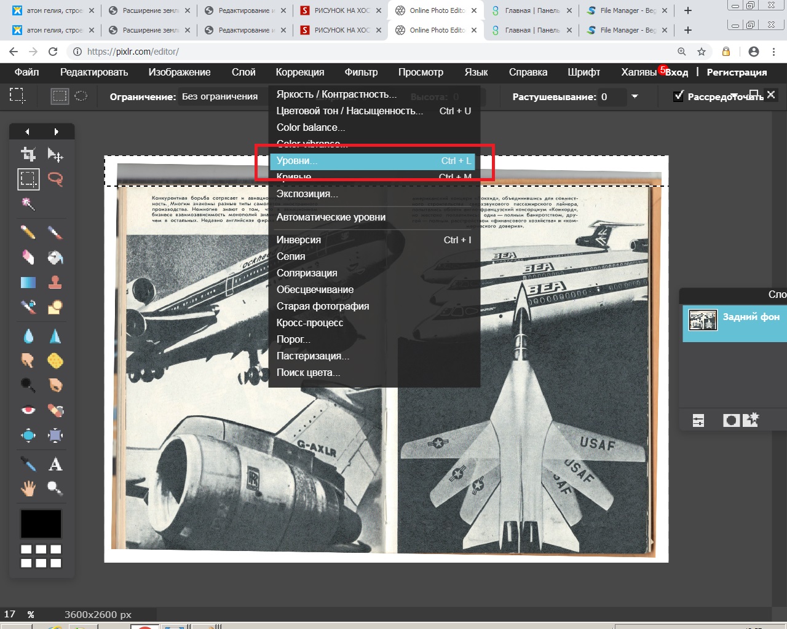The width and height of the screenshot is (787, 629).
Task: Expand toolbox with right arrow
Action: (x=56, y=131)
